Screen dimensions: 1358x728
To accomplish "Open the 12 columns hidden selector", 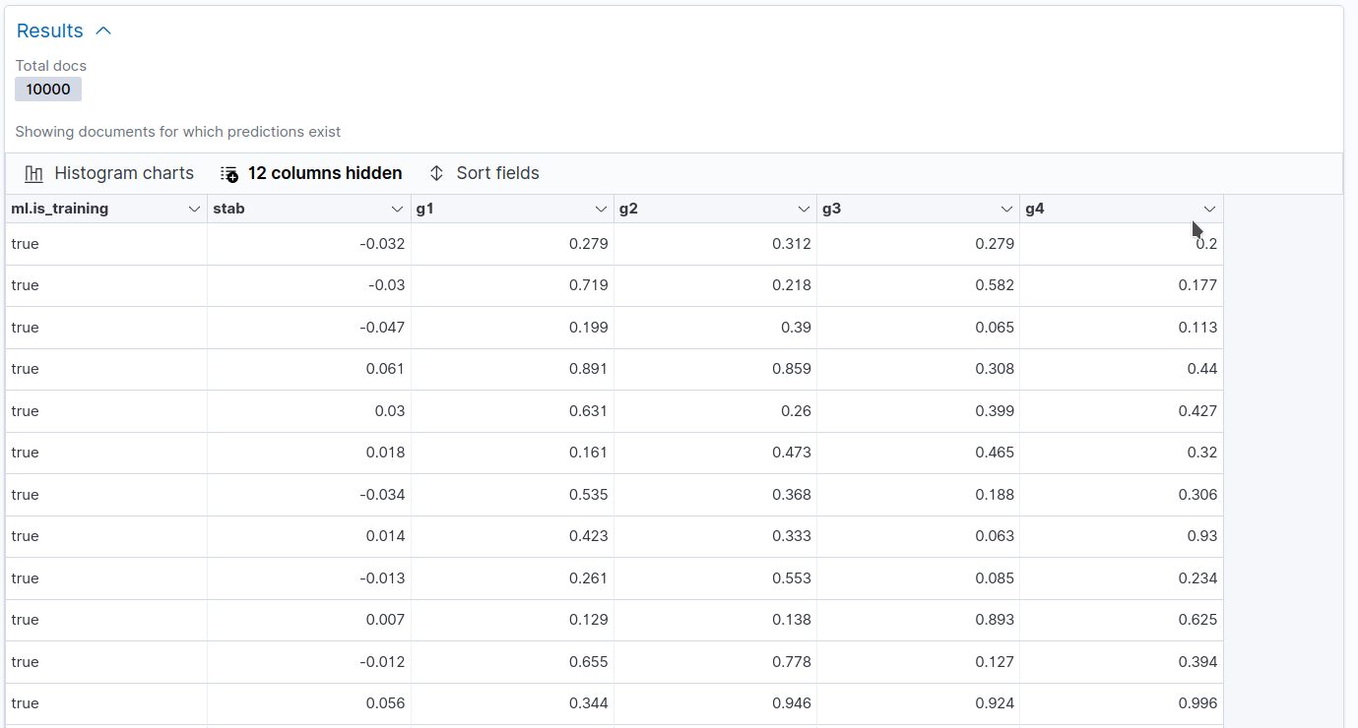I will coord(311,173).
